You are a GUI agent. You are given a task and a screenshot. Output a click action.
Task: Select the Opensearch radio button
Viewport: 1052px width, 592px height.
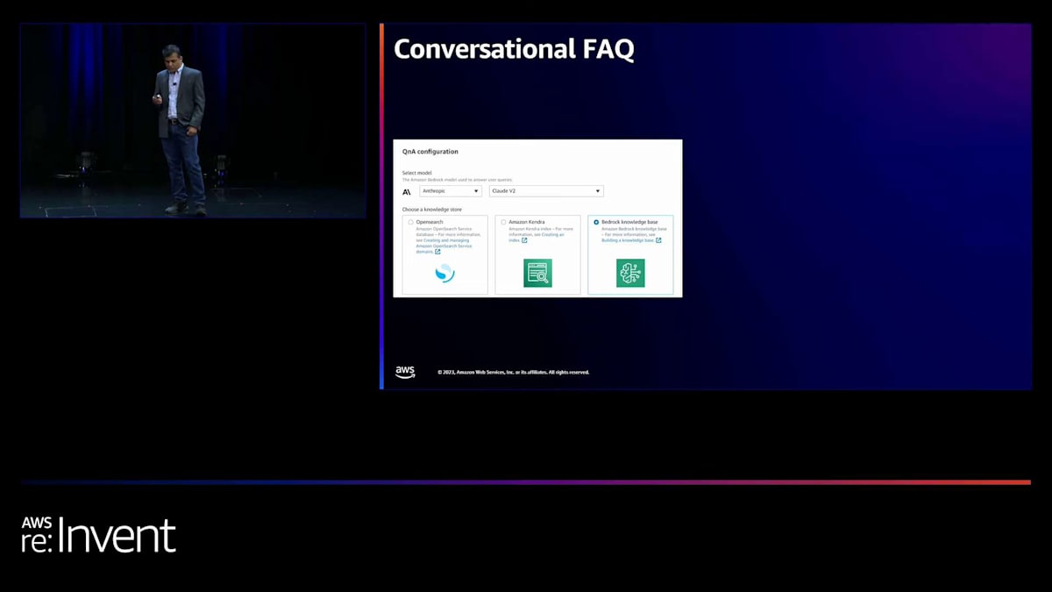[x=410, y=222]
